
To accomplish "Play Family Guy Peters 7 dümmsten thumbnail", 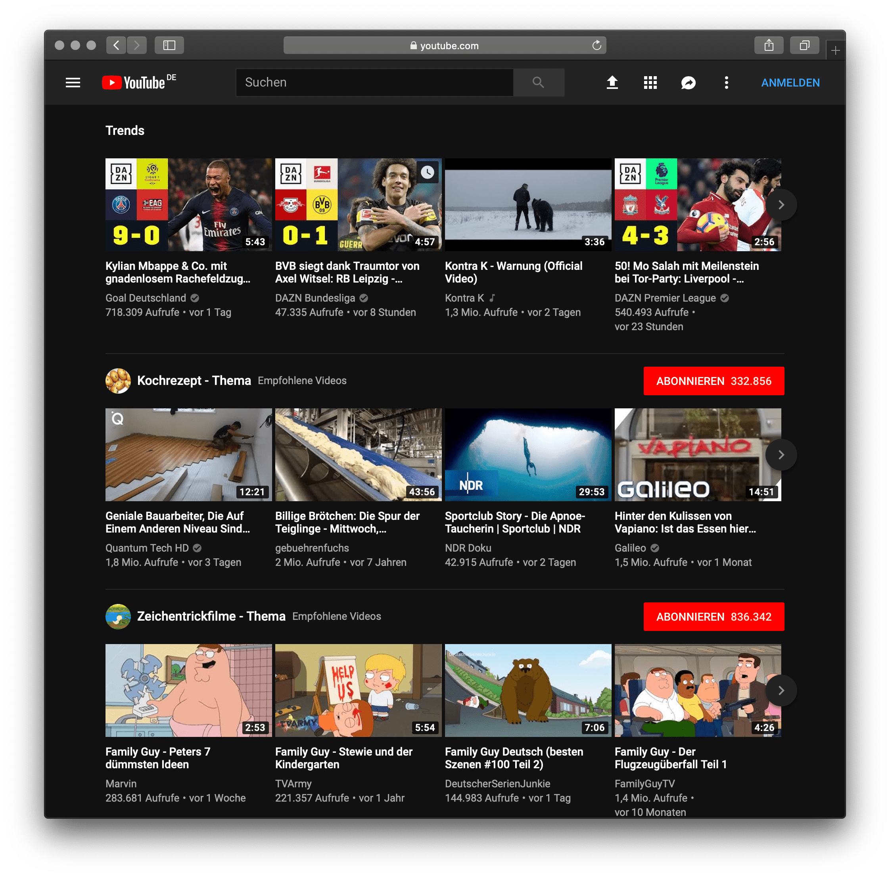I will click(188, 690).
